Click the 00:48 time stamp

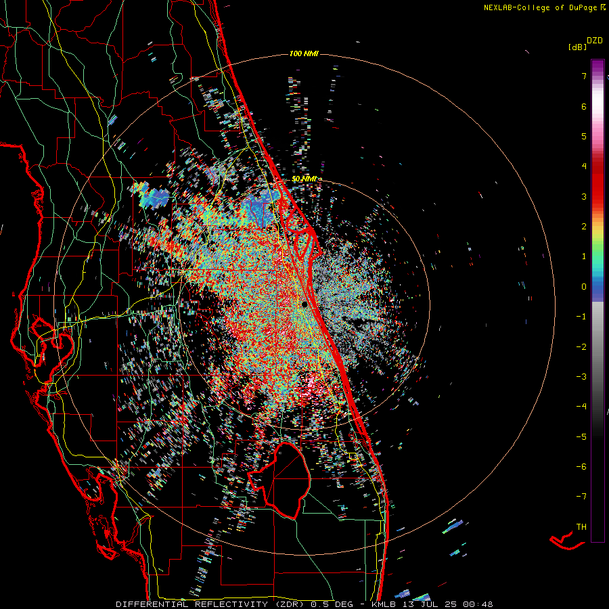click(x=478, y=604)
